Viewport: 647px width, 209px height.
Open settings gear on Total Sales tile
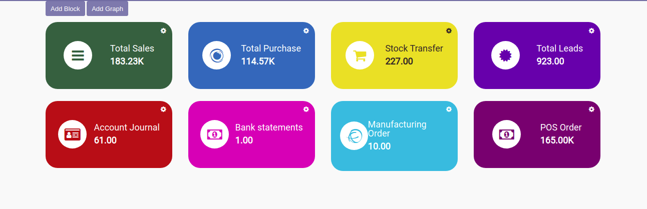click(x=163, y=30)
